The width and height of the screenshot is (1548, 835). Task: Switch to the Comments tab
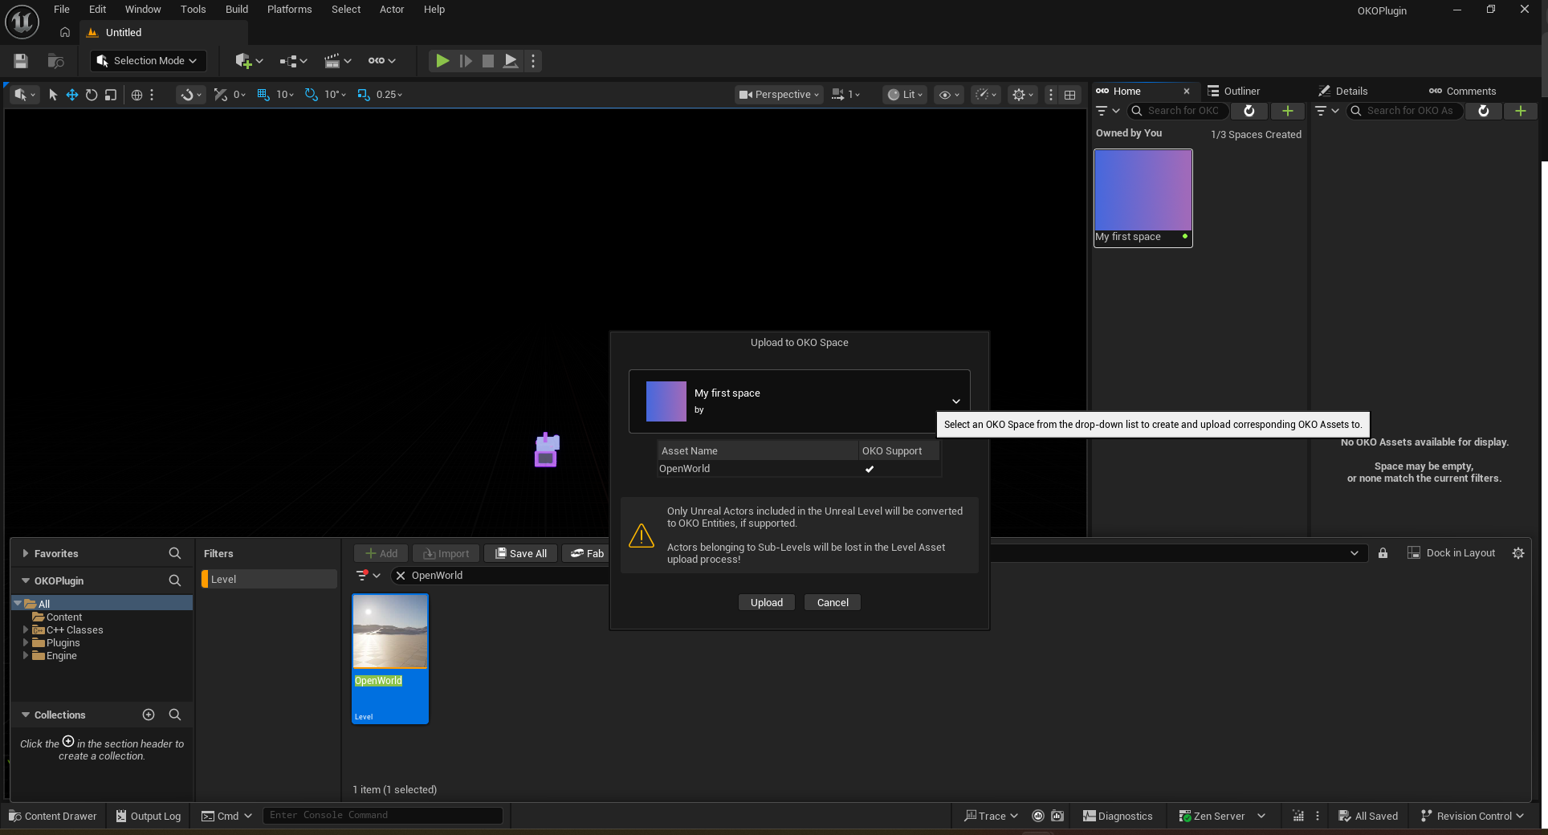[x=1463, y=91]
